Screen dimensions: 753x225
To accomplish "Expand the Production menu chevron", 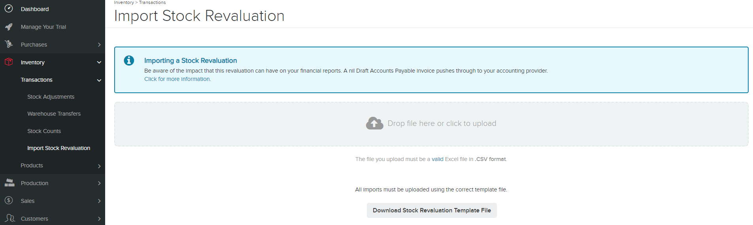I will (99, 183).
